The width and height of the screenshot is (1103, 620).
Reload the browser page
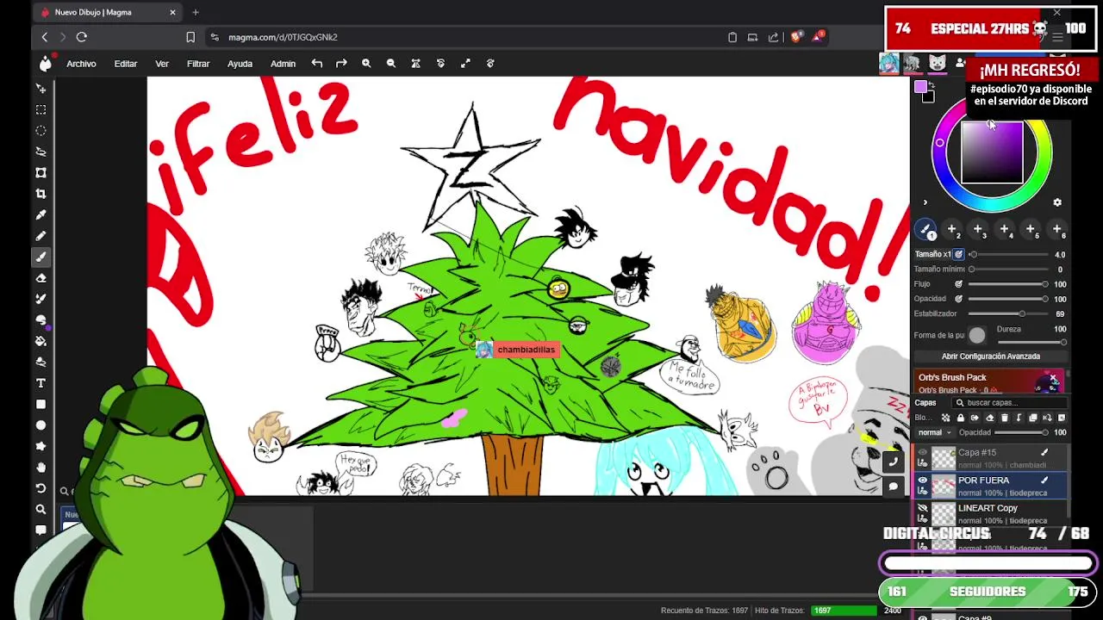(82, 37)
